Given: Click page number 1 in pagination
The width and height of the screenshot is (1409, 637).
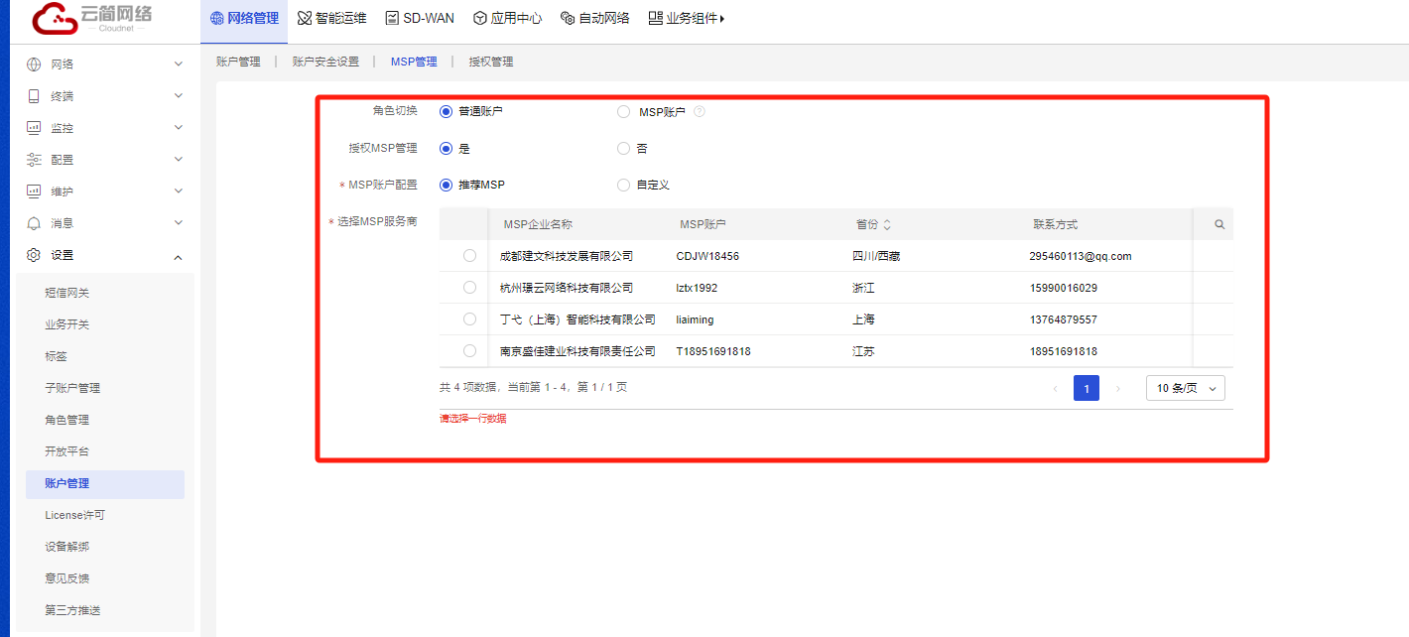Looking at the screenshot, I should [1086, 389].
